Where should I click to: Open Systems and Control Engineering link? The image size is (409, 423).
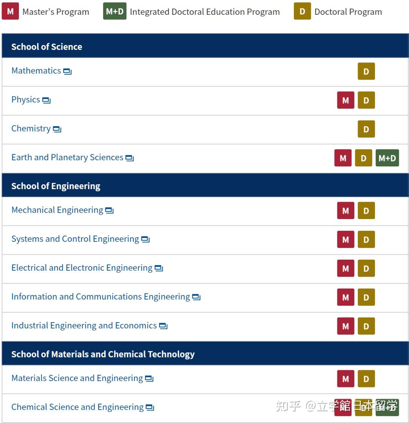[x=75, y=239]
